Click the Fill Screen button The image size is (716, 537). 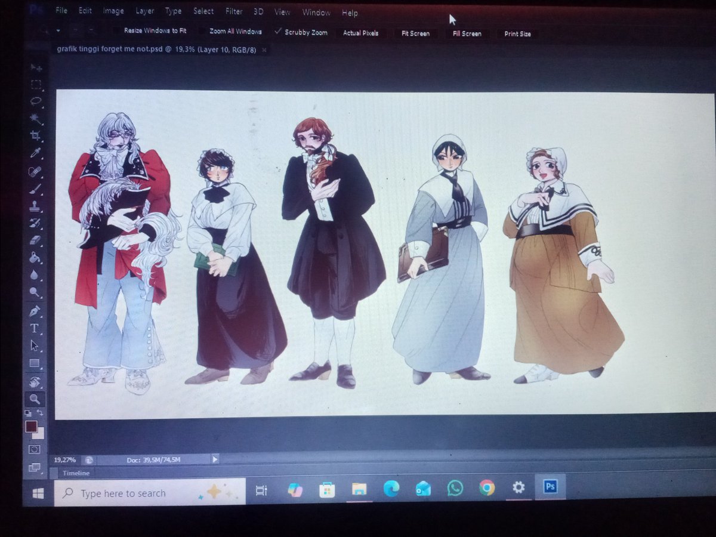pyautogui.click(x=467, y=33)
